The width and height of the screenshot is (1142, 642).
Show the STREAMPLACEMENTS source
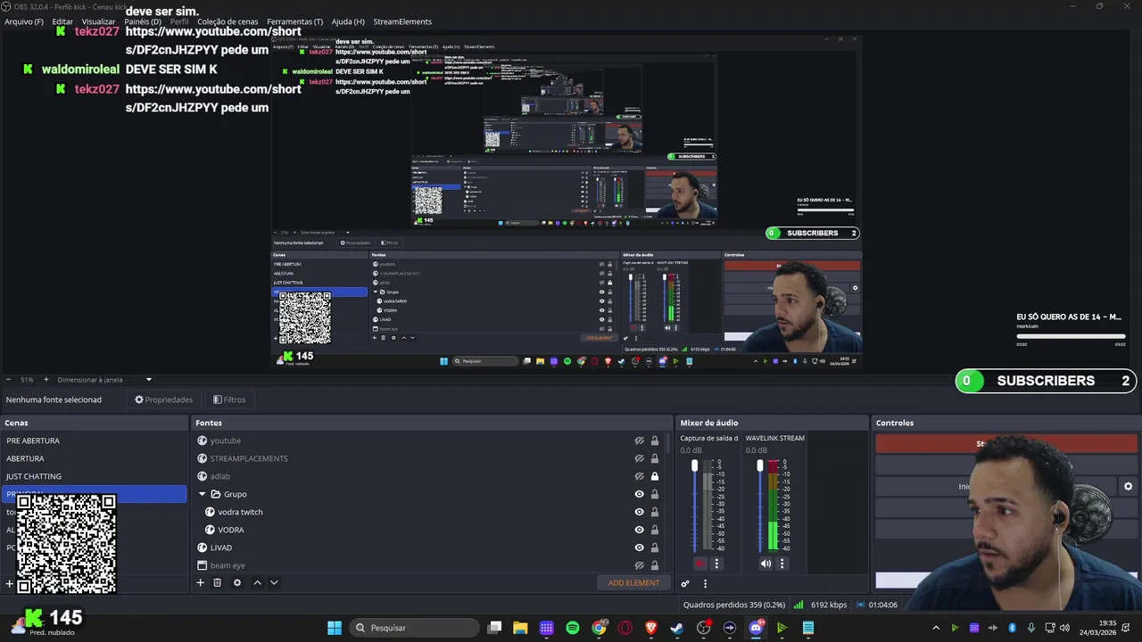click(639, 458)
